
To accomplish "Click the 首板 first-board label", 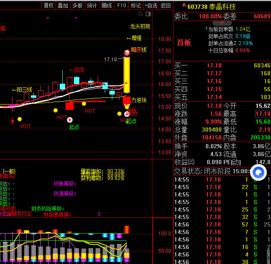I will pos(184,42).
